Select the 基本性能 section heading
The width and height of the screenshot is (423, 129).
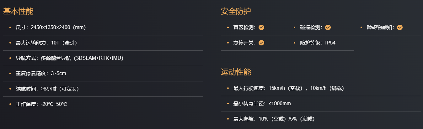coord(18,12)
